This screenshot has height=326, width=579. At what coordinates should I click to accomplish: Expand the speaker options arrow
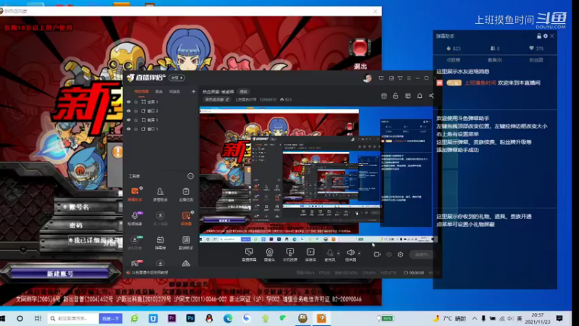(x=359, y=253)
